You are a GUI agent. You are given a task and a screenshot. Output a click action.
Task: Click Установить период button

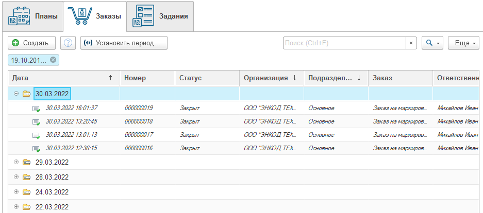124,43
